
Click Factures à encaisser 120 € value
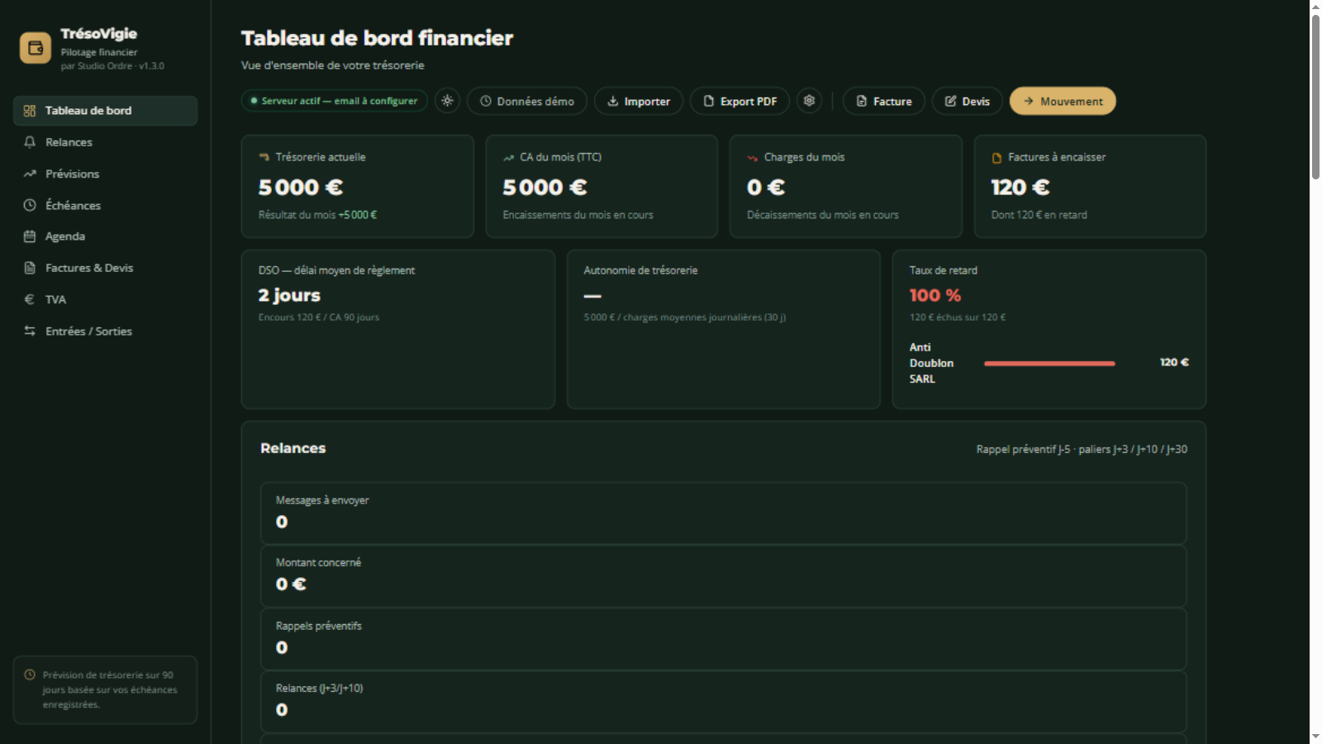pos(1020,188)
